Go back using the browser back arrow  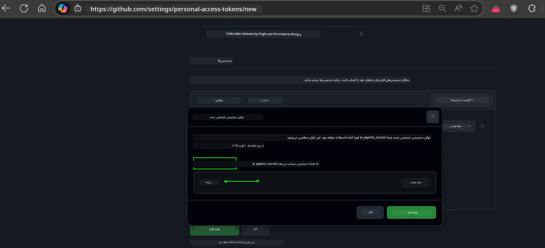[6, 8]
